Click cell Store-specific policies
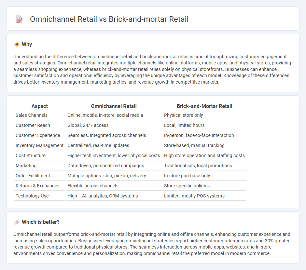 coord(187,186)
